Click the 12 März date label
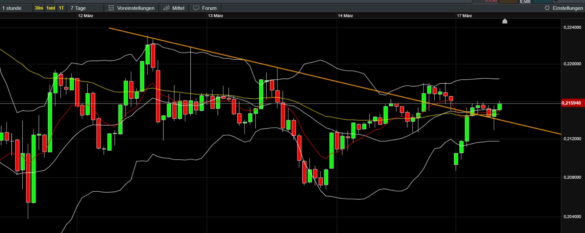585x233 pixels. click(x=86, y=16)
